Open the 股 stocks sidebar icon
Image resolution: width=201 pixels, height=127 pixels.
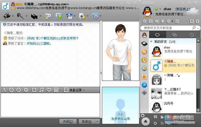[x=144, y=77]
